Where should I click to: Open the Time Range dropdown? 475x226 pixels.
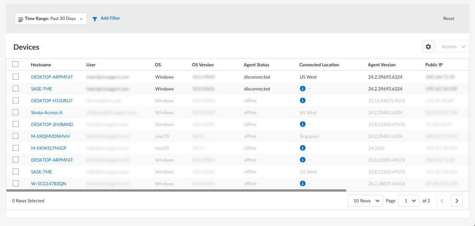[51, 19]
